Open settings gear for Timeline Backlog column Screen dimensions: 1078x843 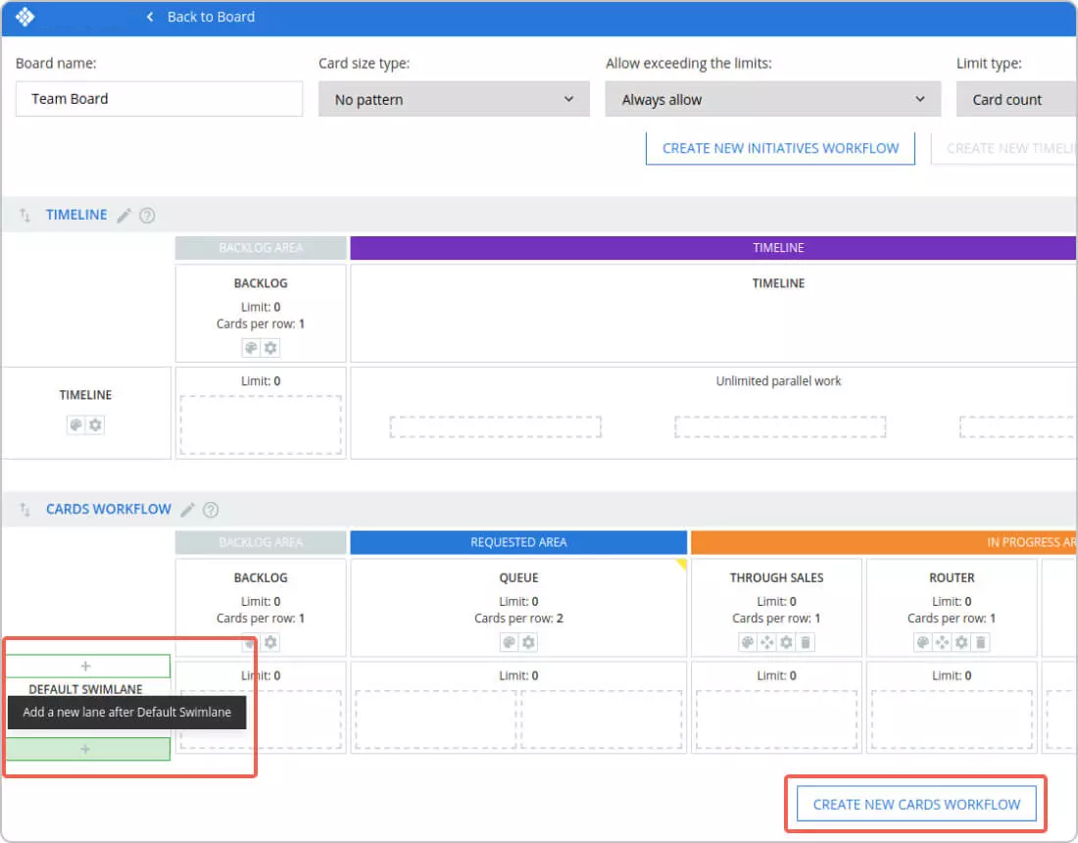(270, 348)
